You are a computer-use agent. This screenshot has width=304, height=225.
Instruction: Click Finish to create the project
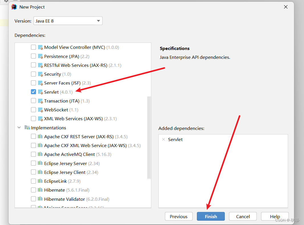[211, 216]
